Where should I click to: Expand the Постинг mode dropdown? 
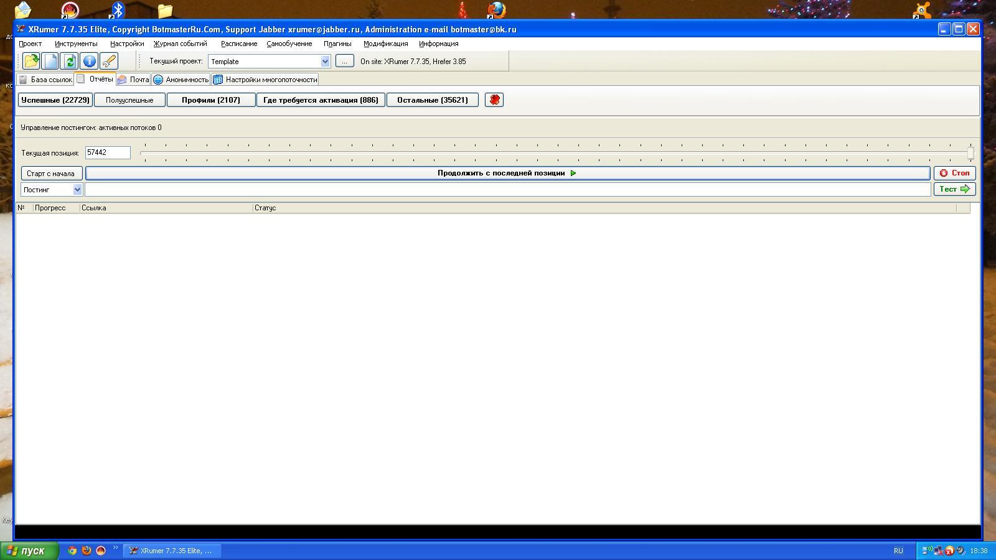tap(77, 189)
